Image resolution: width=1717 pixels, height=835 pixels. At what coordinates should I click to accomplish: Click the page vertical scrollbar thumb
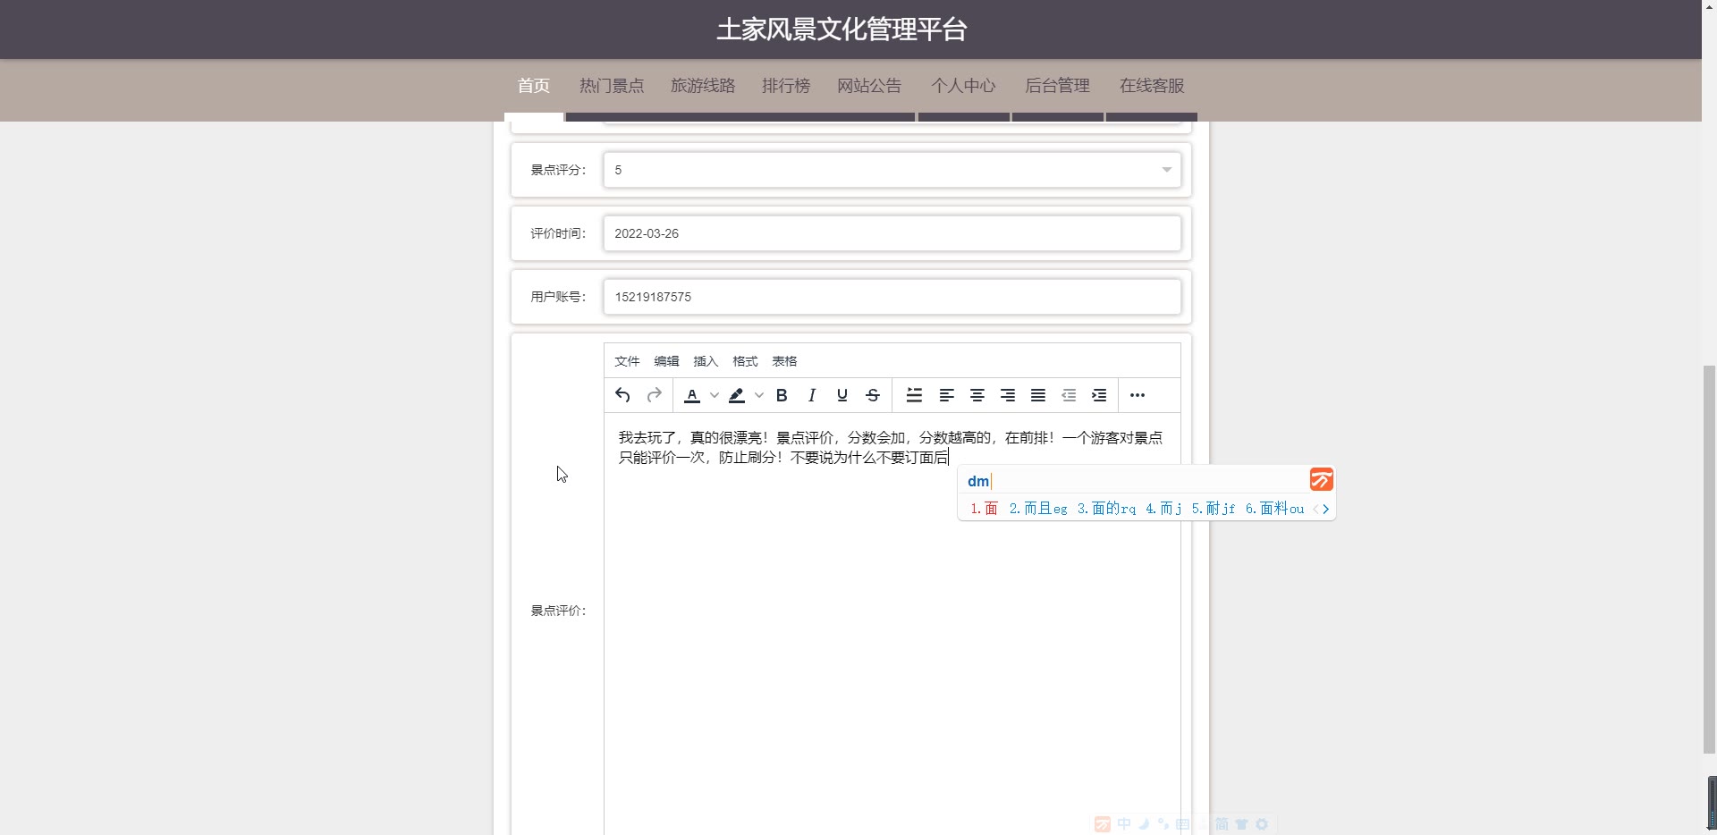pyautogui.click(x=1709, y=559)
